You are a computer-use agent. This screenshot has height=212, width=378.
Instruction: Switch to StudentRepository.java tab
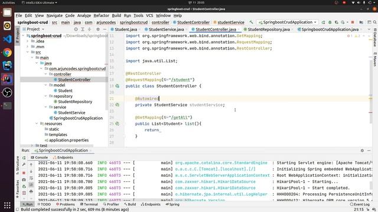(x=269, y=29)
